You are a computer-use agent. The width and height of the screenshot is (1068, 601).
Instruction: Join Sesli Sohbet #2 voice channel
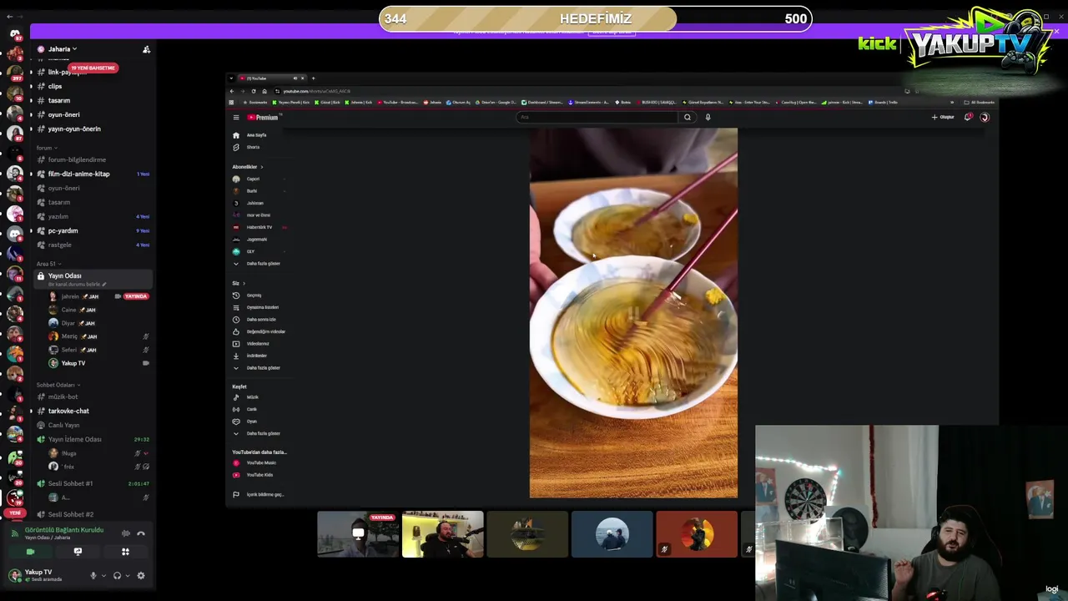(70, 514)
